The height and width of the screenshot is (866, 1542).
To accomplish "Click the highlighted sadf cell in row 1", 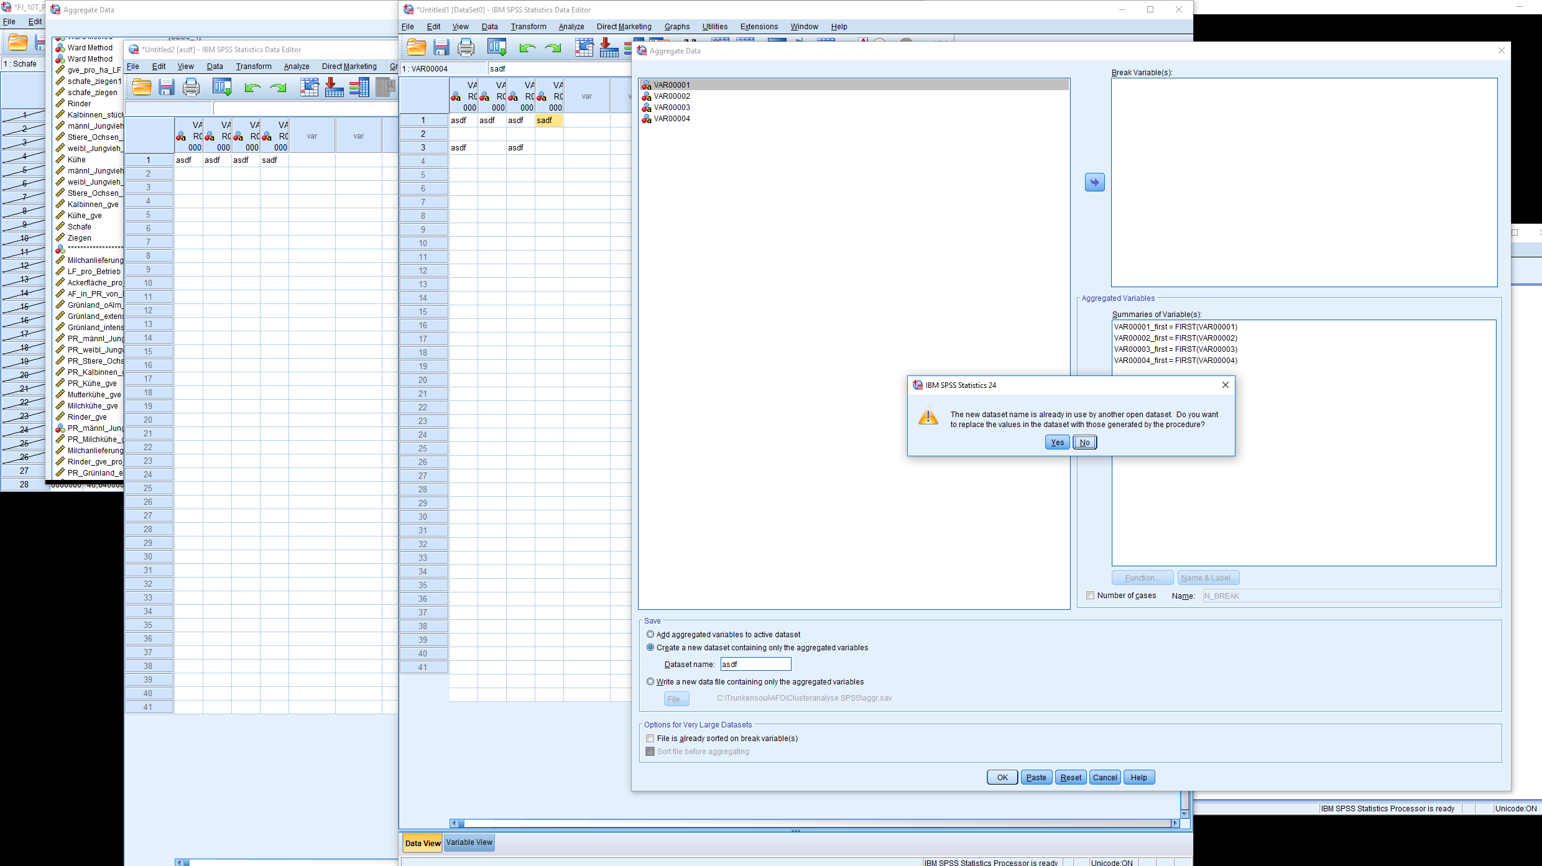I will coord(549,121).
